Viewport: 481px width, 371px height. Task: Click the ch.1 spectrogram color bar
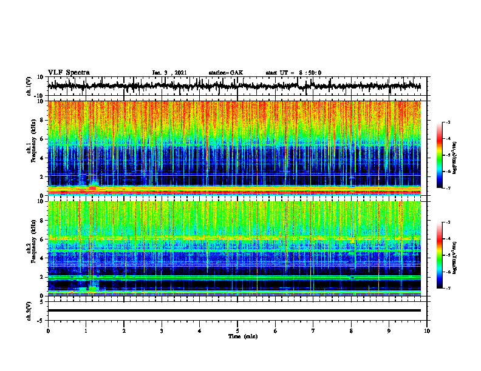[x=439, y=155]
